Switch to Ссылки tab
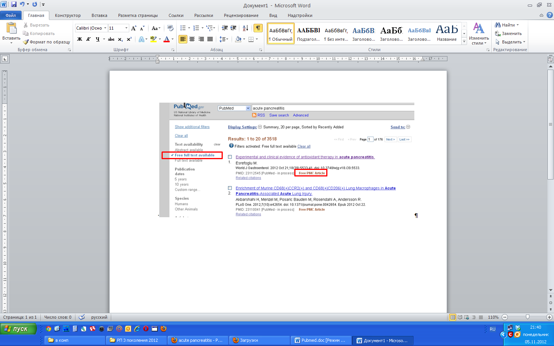Viewport: 554px width, 346px height. coord(176,15)
